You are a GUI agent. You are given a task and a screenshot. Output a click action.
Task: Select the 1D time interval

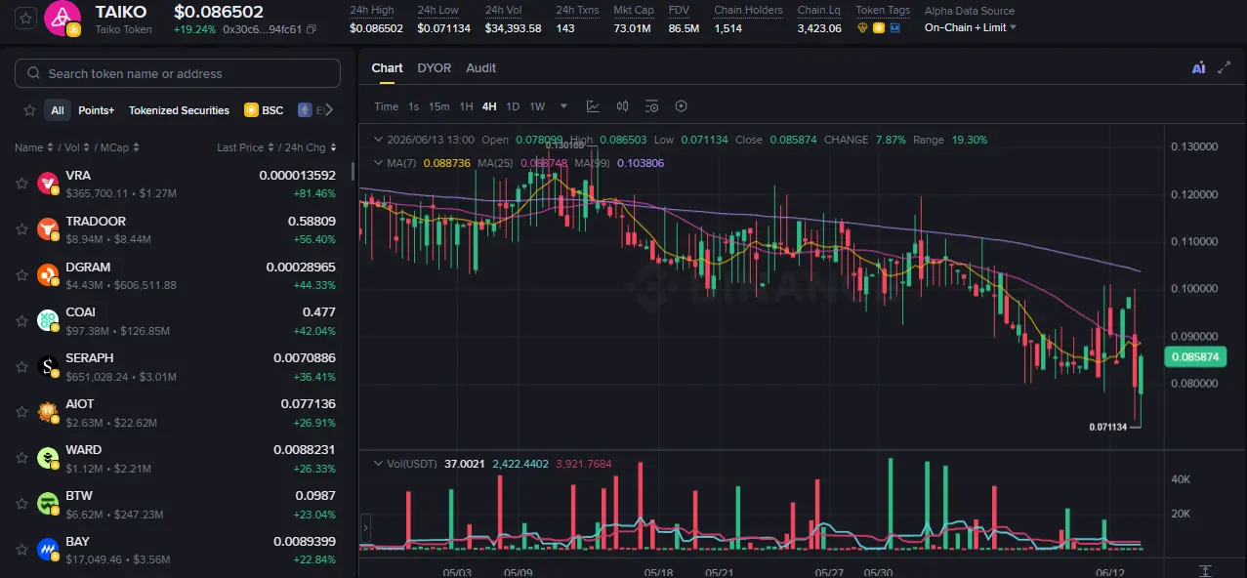click(513, 106)
